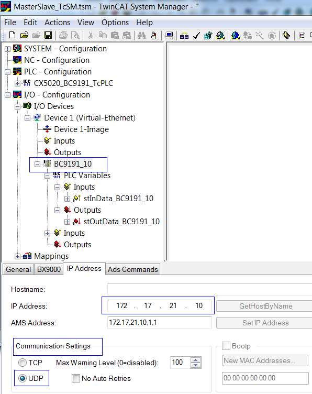This screenshot has width=312, height=394.
Task: Expand the CX5020_BC9191_TcPLC node
Action: [x=17, y=83]
